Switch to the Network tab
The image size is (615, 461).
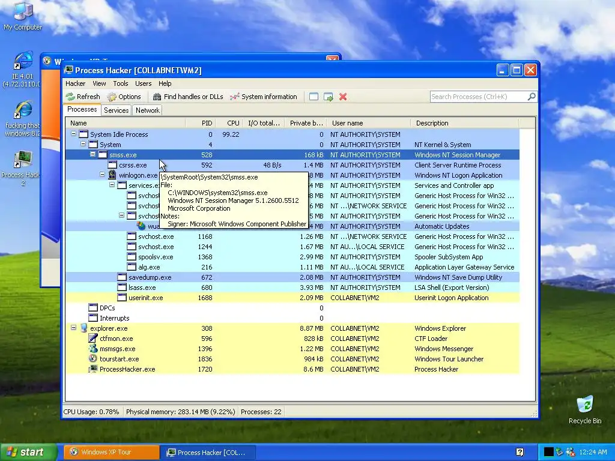(148, 110)
